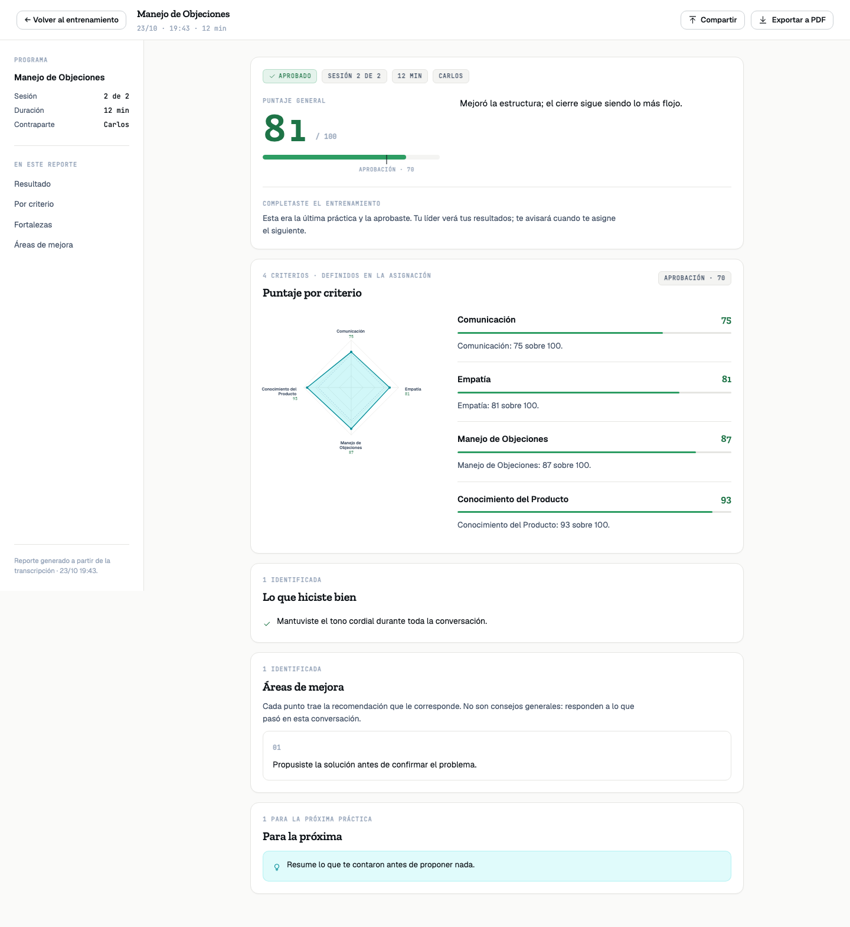Export the report with Exportar a PDF

coord(792,20)
